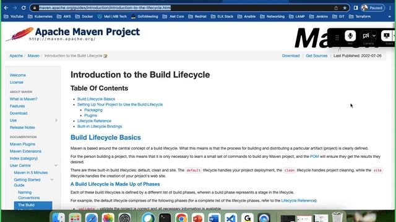396x222 pixels.
Task: Open the Mail | MB Tech bookmark
Action: [x=113, y=17]
